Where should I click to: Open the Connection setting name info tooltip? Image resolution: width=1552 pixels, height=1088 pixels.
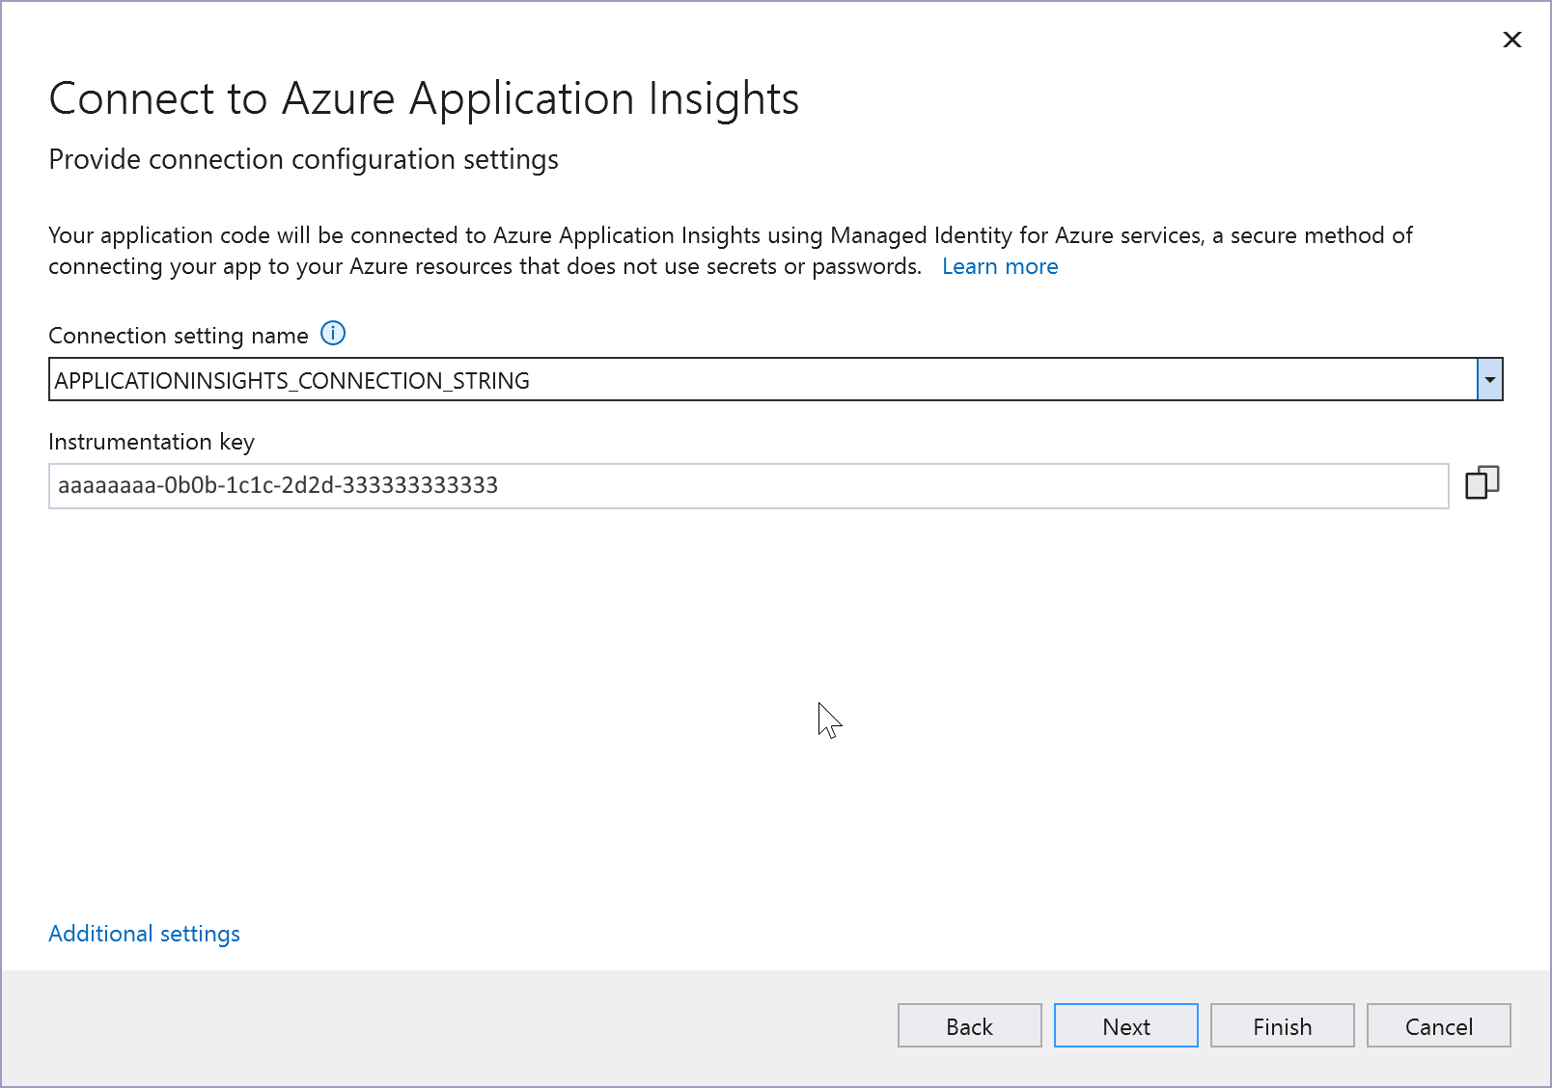pos(333,334)
